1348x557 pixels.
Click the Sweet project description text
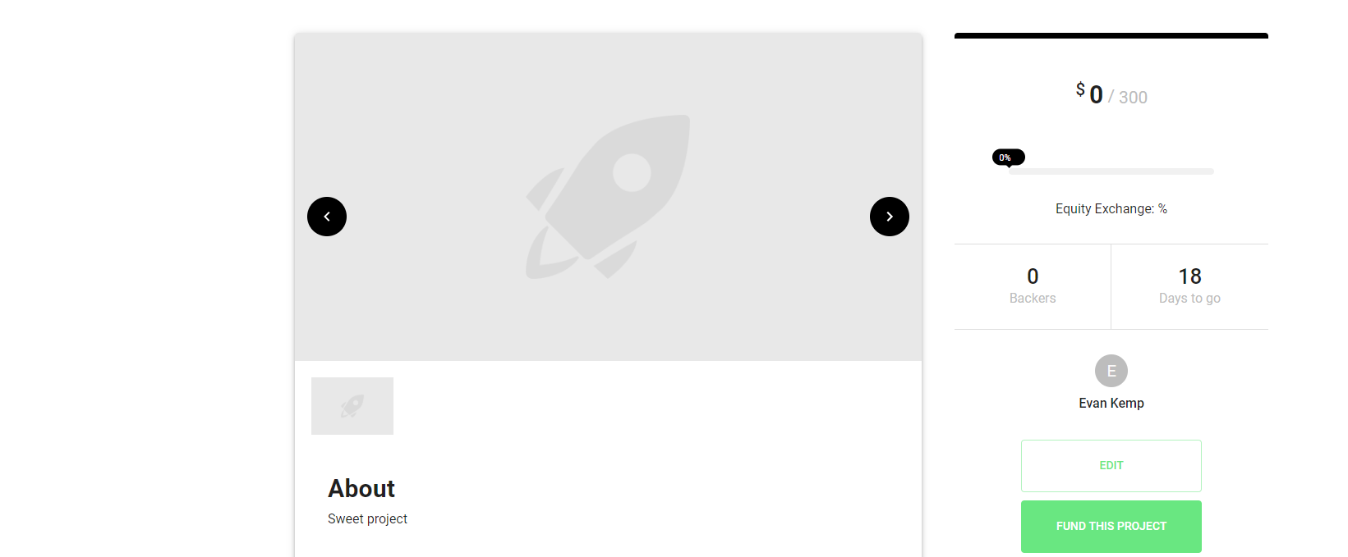[x=367, y=519]
